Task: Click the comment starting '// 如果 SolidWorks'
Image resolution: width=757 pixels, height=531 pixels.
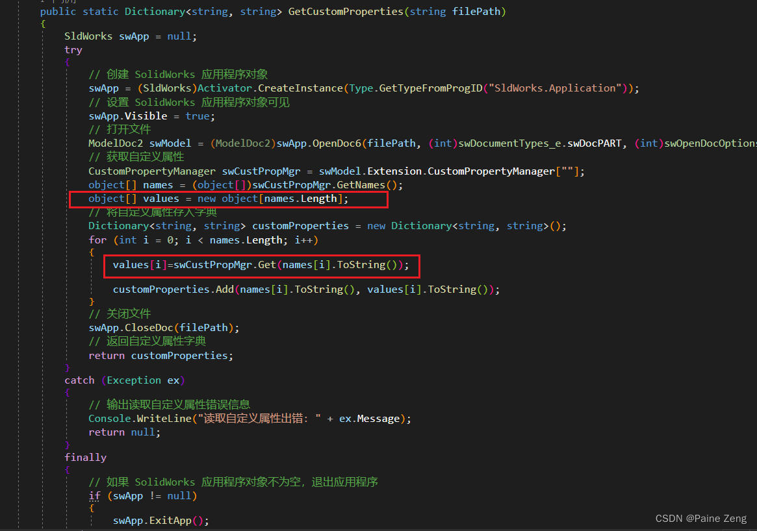Action: (233, 482)
